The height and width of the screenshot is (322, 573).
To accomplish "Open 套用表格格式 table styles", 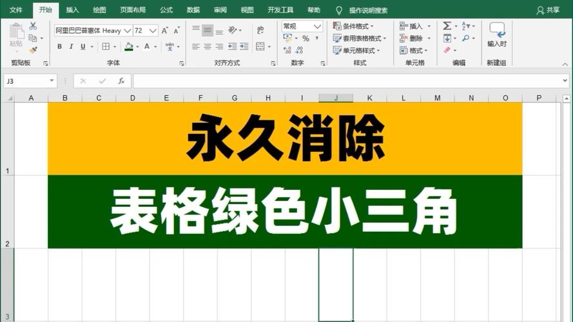I will point(359,38).
